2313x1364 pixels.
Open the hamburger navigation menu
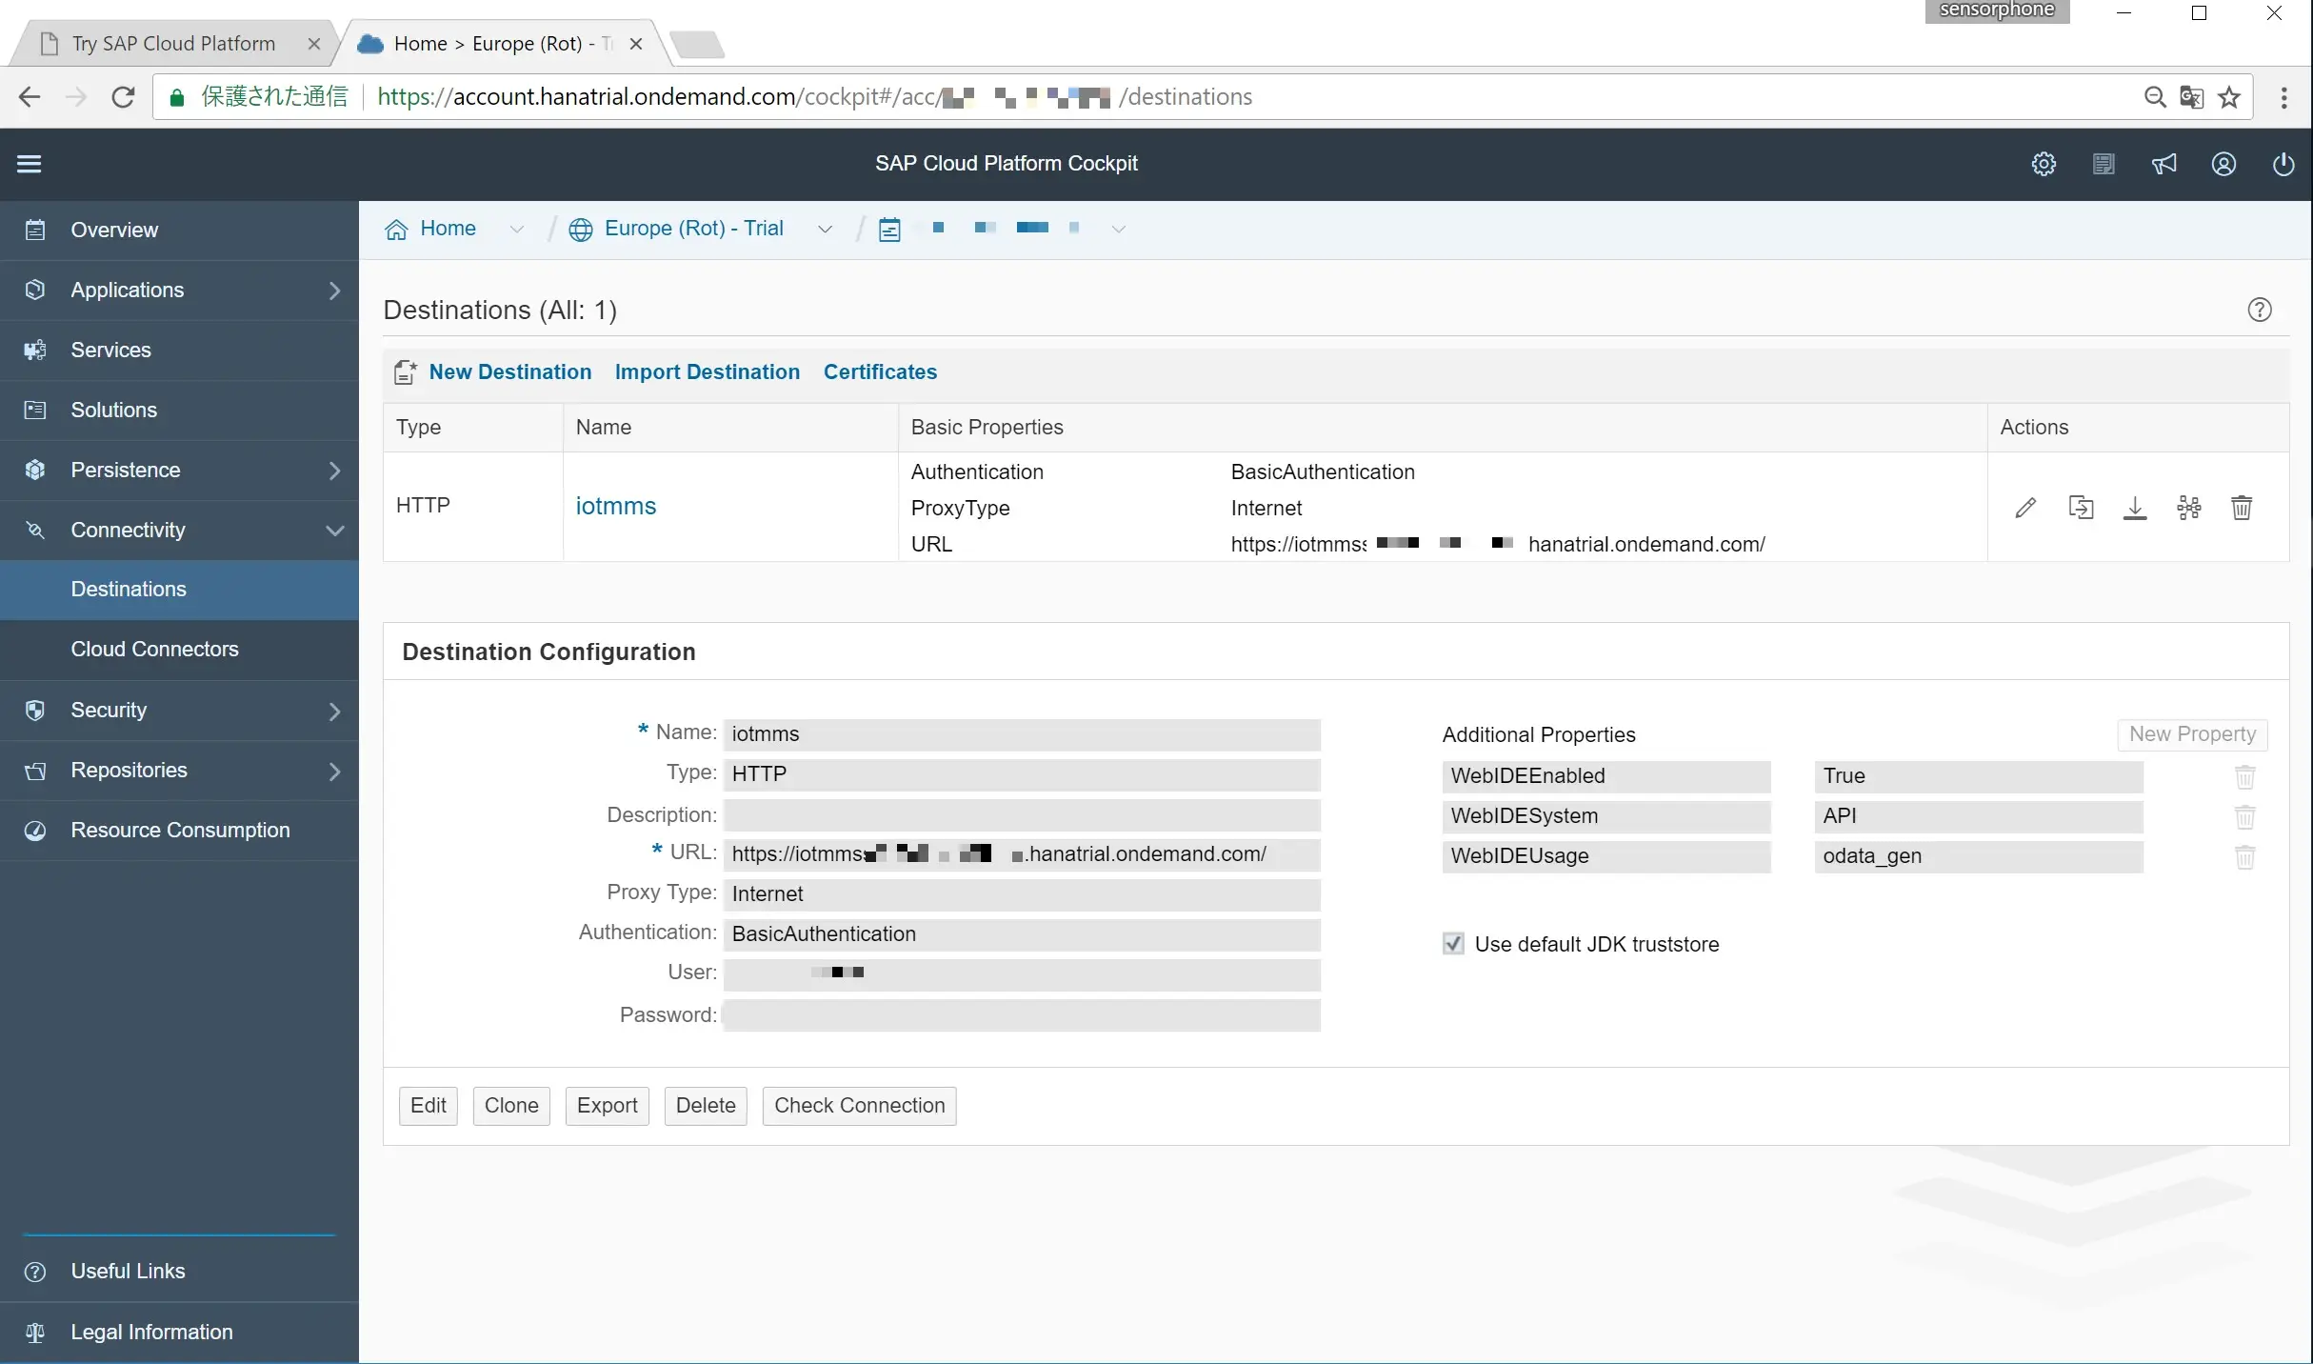pos(29,164)
